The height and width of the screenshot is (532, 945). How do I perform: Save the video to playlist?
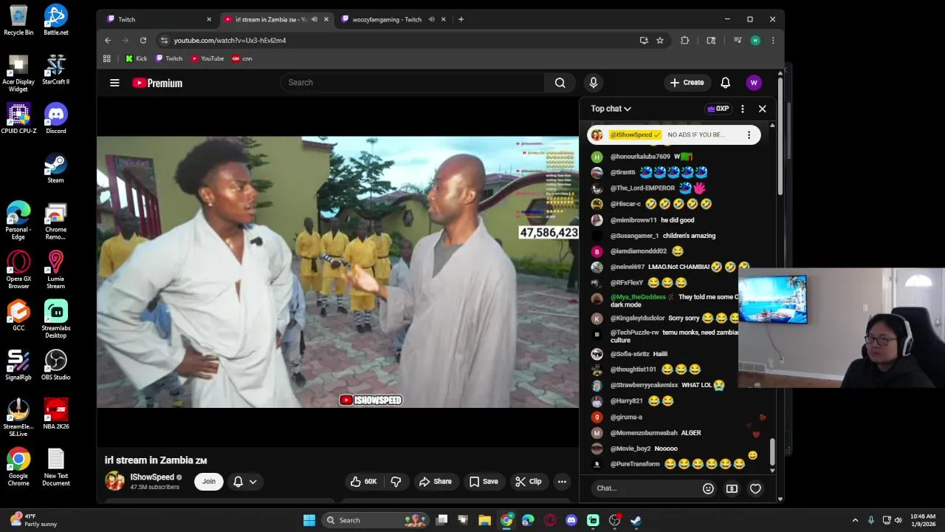tap(484, 482)
